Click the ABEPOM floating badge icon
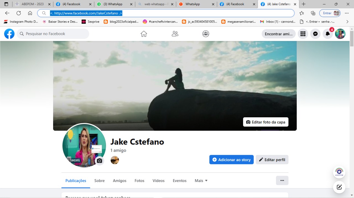354x198 pixels. point(339,172)
